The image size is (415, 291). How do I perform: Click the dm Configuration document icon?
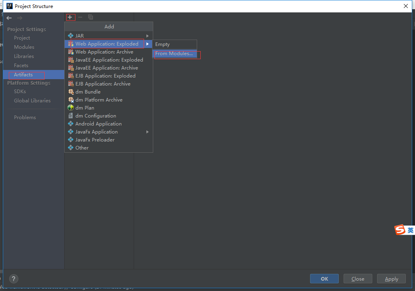[71, 116]
